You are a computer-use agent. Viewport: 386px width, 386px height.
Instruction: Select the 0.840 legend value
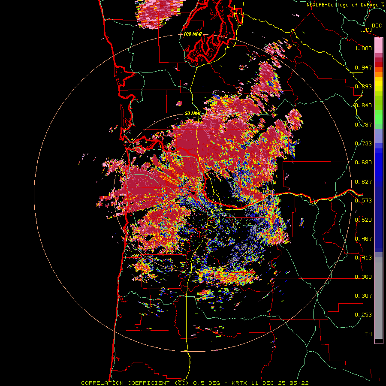click(363, 106)
